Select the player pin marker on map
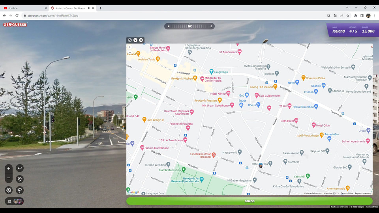This screenshot has width=379, height=213. click(x=261, y=165)
